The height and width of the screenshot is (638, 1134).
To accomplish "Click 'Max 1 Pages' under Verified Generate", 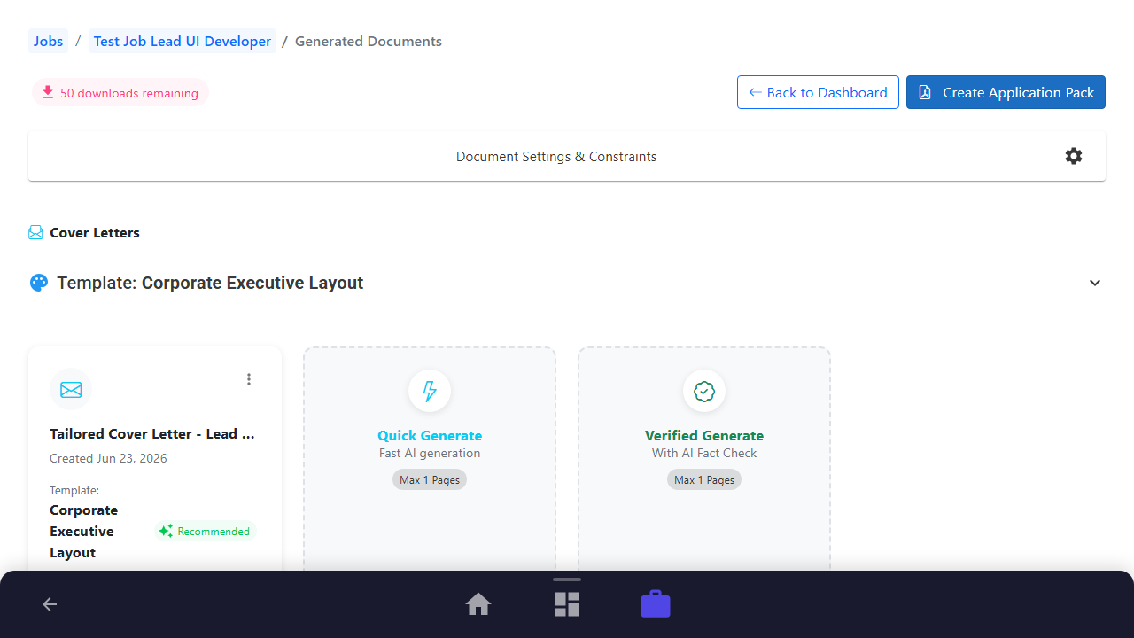I will pos(704,479).
